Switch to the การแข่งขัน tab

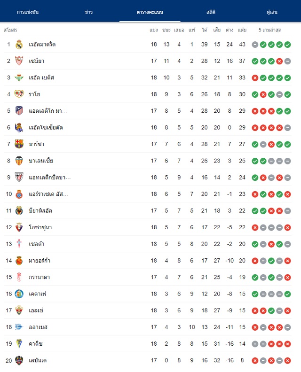point(28,12)
